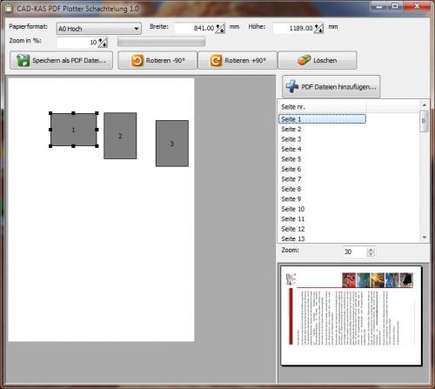Image resolution: width=435 pixels, height=389 pixels.
Task: Click the Breite width stepper arrows
Action: pos(220,28)
